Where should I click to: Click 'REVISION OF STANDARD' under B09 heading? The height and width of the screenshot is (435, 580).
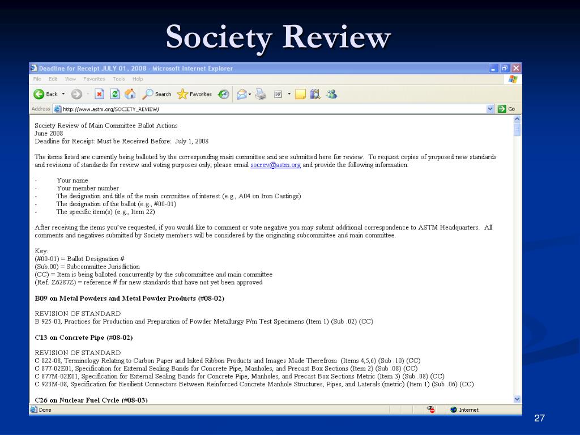click(78, 314)
